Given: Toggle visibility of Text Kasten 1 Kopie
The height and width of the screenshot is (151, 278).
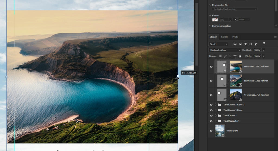Looking at the screenshot, I should 211,110.
